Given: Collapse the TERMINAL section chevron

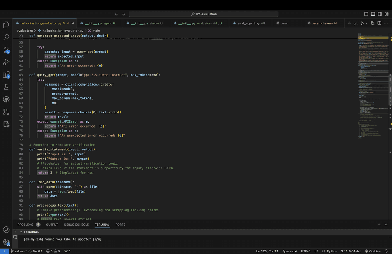Looking at the screenshot, I should (21, 232).
